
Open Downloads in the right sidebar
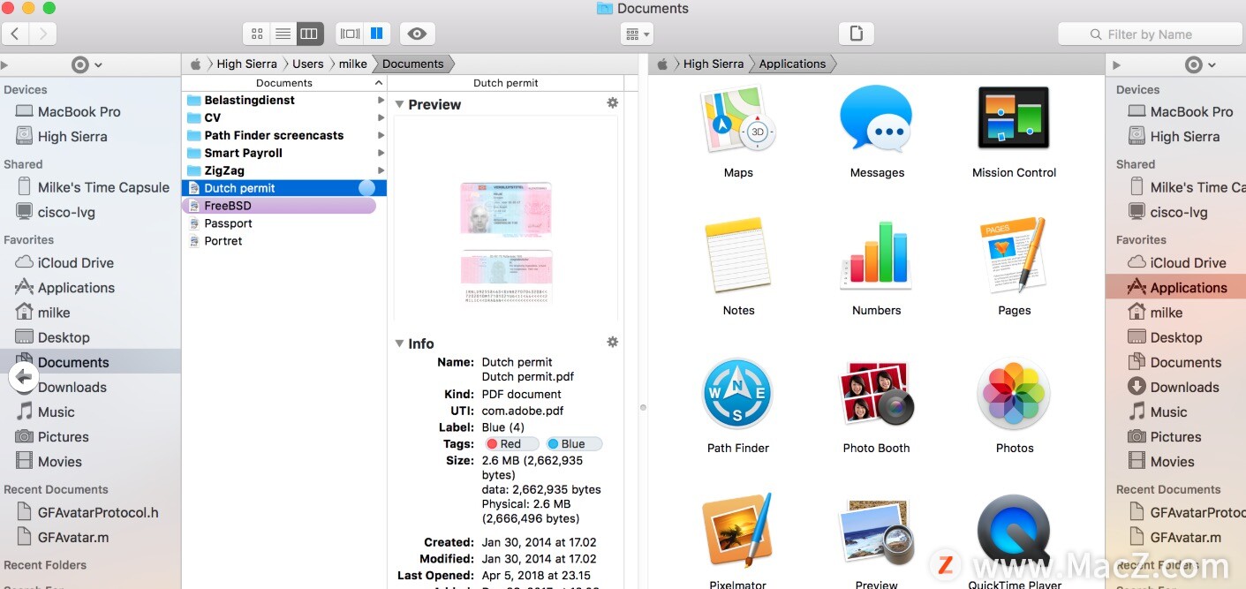click(1174, 388)
